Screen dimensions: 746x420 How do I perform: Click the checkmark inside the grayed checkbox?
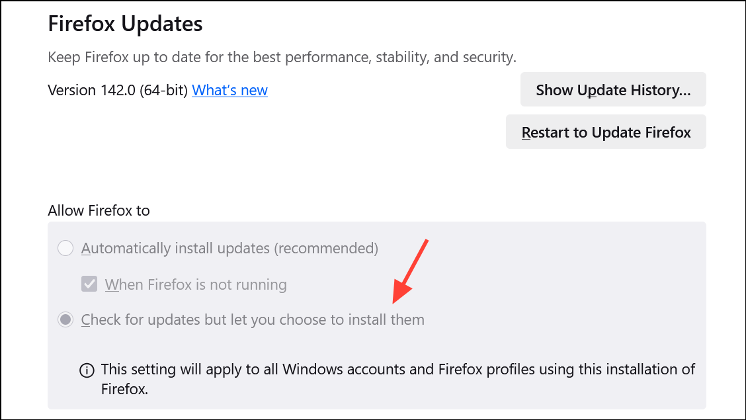click(89, 284)
